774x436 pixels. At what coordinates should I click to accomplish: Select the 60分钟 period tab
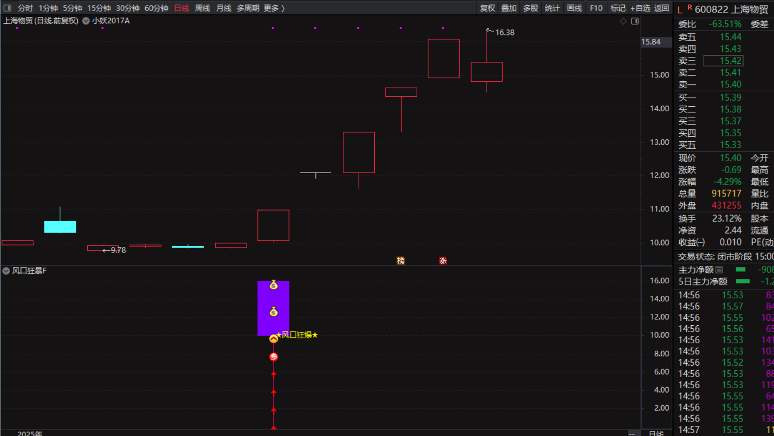(x=156, y=8)
